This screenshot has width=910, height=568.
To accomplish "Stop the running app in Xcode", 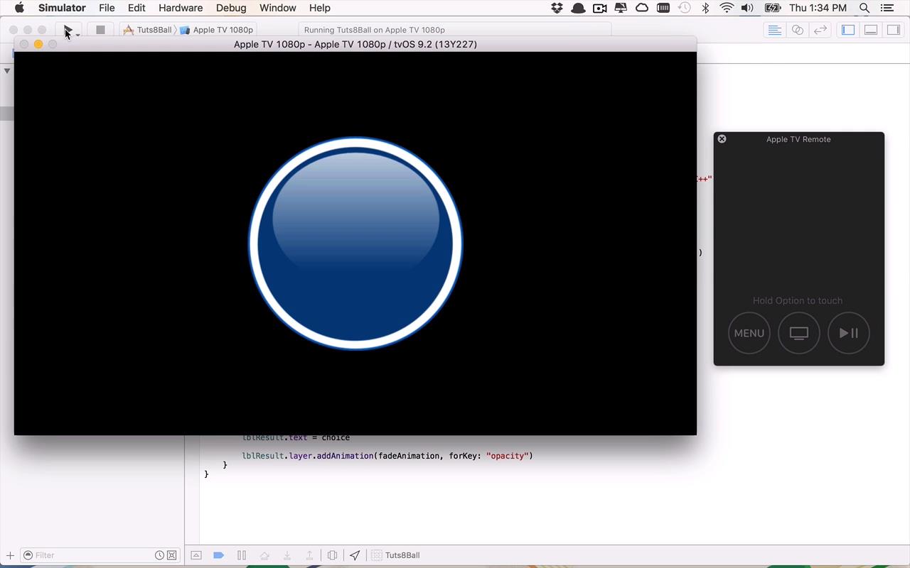I will [x=100, y=30].
